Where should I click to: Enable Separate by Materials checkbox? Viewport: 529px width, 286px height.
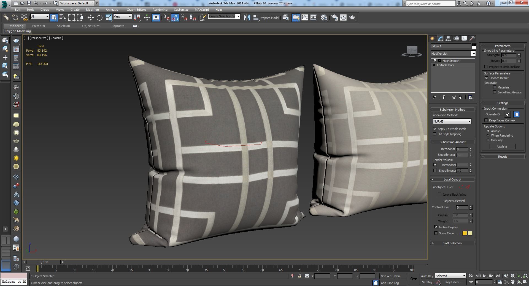(495, 87)
